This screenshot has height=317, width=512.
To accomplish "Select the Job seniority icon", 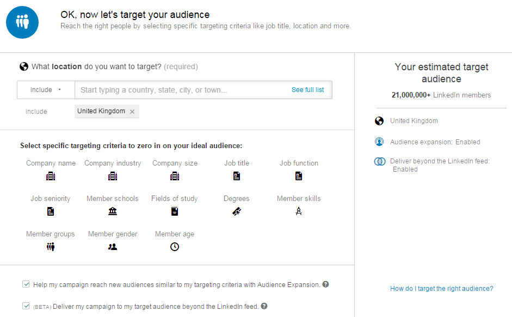I will [x=51, y=211].
